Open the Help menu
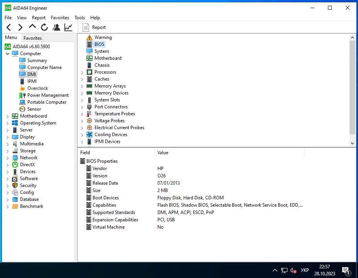 95,18
